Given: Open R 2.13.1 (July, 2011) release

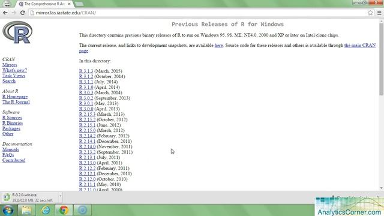Looking at the screenshot, I should click(87, 157).
